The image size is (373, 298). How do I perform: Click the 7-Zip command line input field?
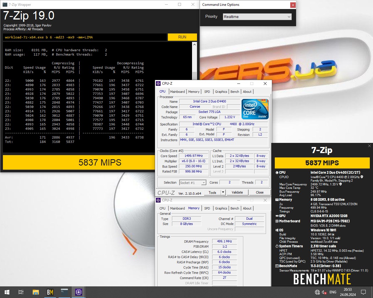tap(85, 37)
